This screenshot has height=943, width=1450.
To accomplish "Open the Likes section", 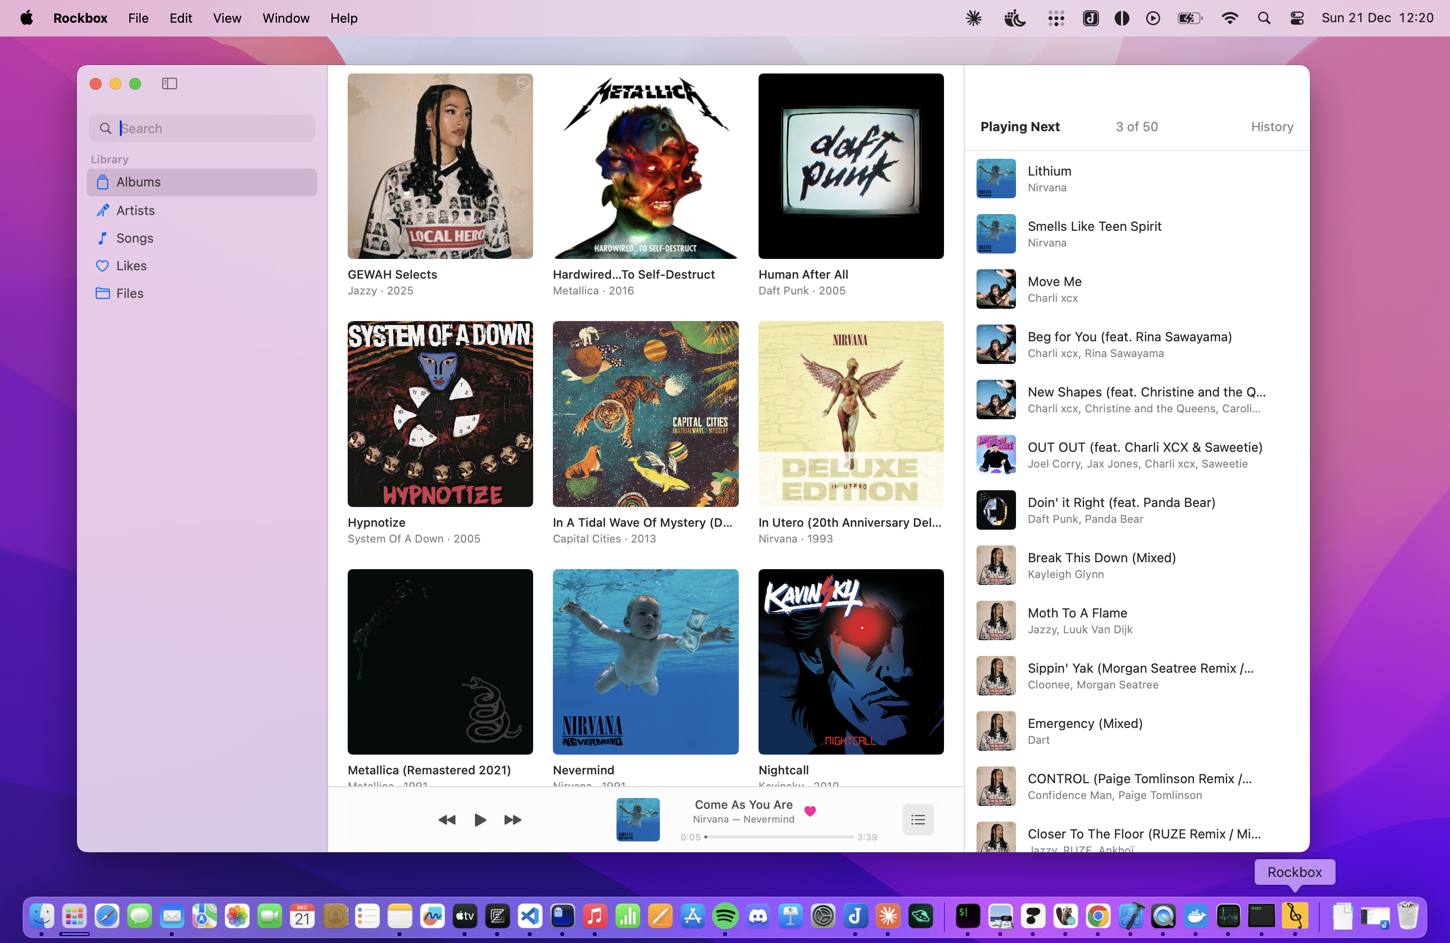I will (x=131, y=266).
